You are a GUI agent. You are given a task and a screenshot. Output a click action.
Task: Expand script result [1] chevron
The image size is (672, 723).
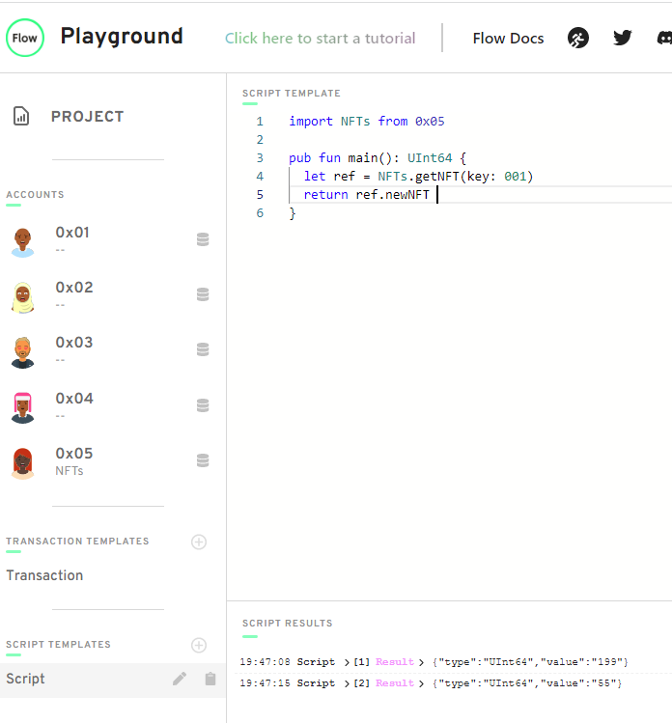click(347, 662)
